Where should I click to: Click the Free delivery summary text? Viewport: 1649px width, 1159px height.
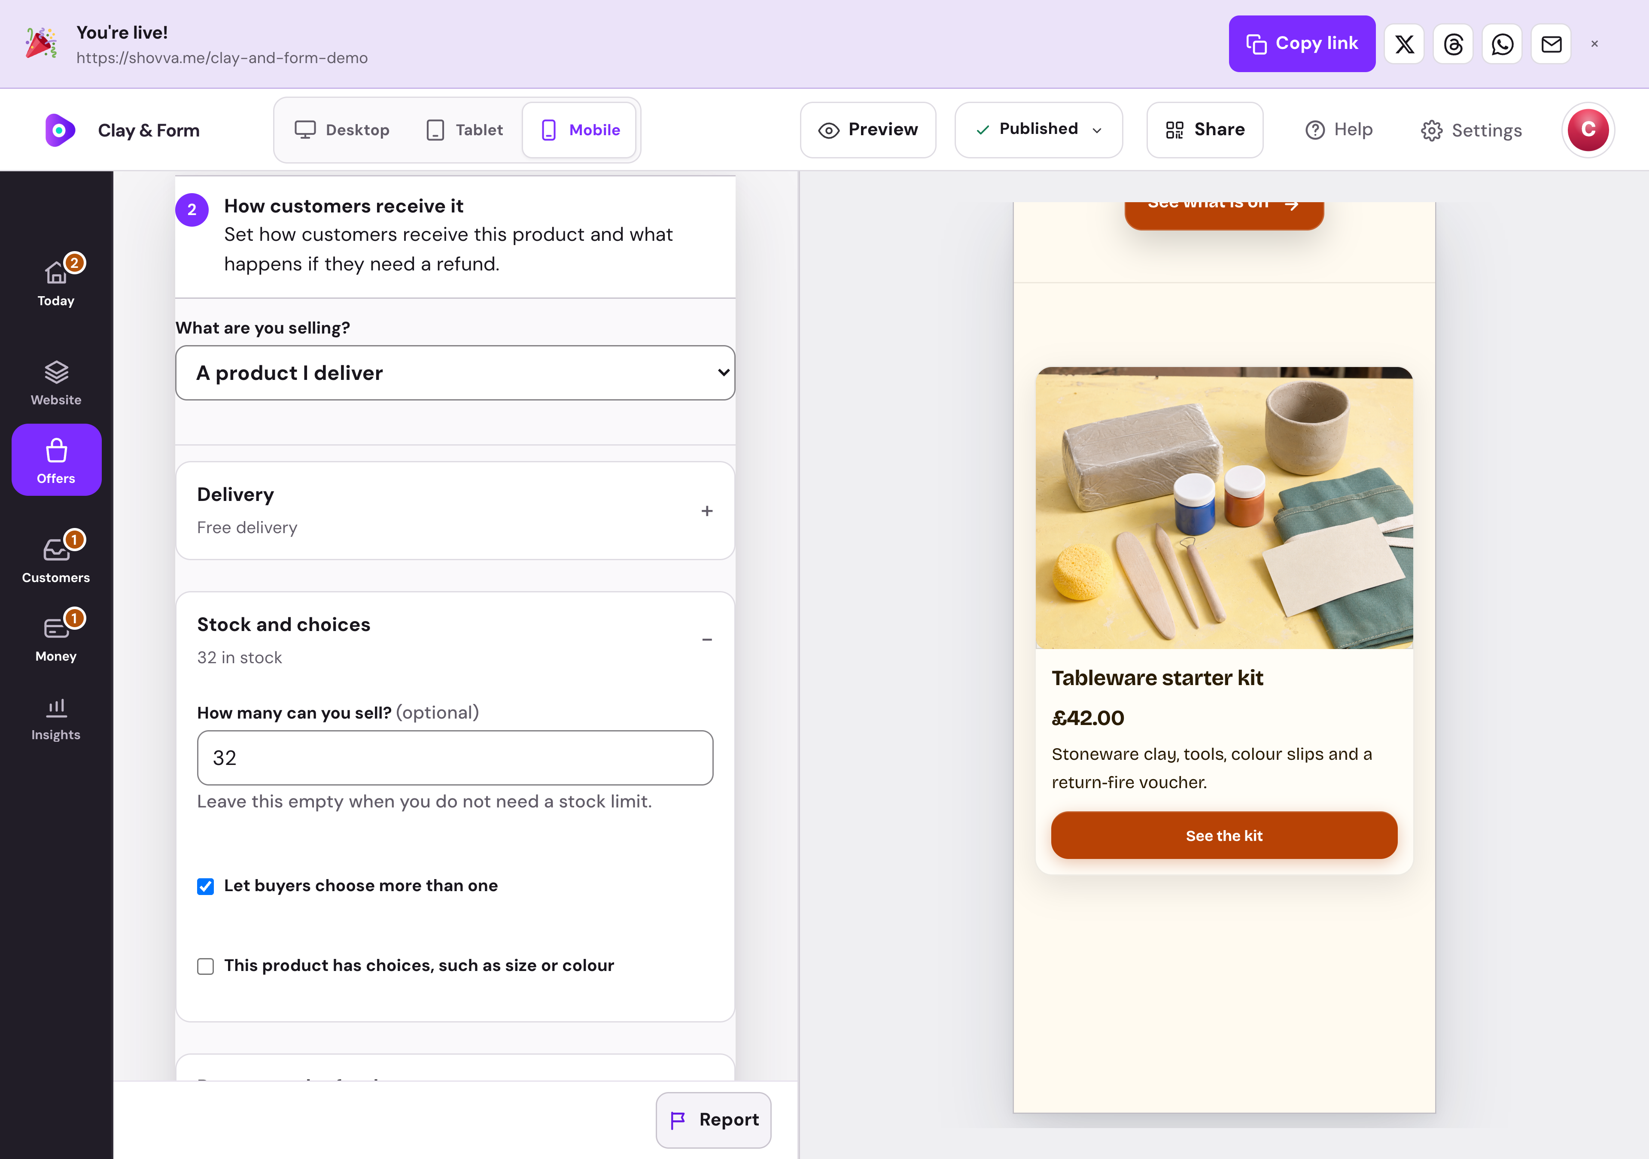247,528
